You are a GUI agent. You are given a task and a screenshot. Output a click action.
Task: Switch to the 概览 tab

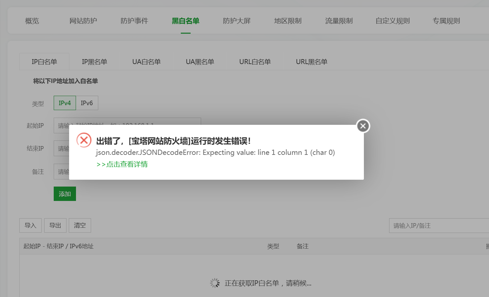(31, 21)
